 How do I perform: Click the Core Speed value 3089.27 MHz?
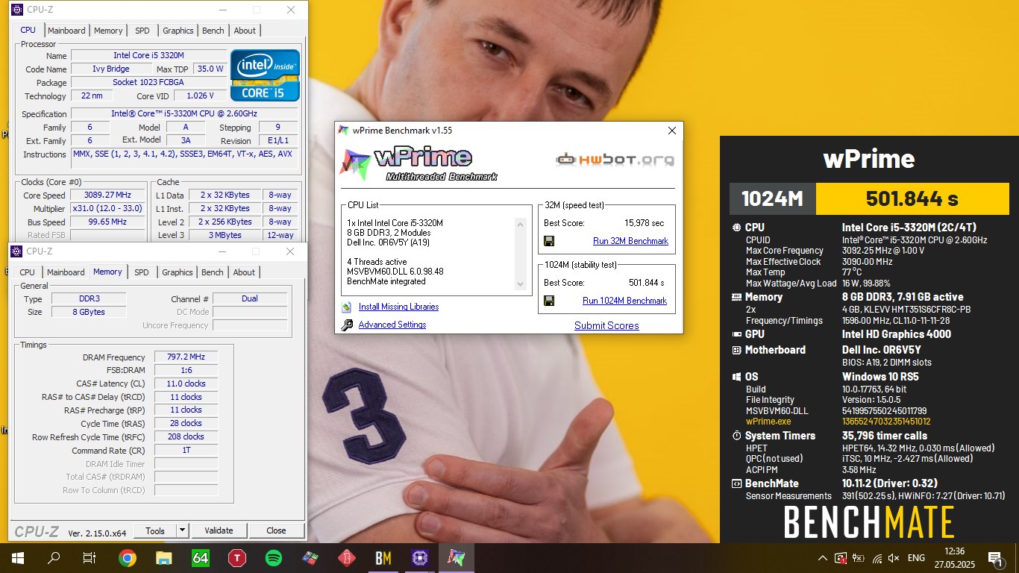(107, 195)
